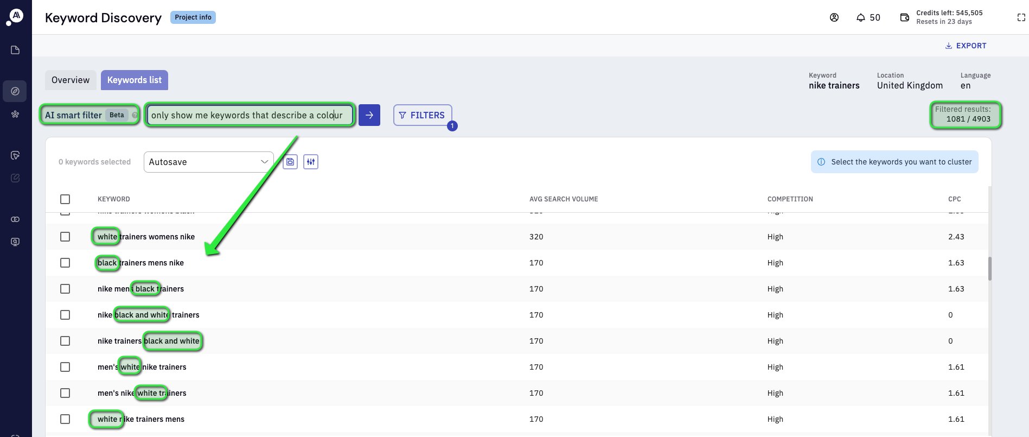
Task: Tick checkbox for nike black and white trainers
Action: pyautogui.click(x=65, y=315)
